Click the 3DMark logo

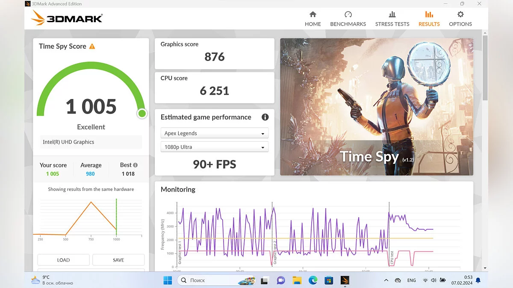[67, 18]
